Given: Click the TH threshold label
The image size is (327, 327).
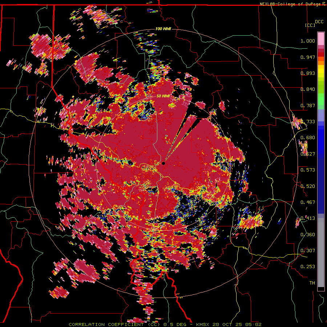Looking at the screenshot, I should 312,283.
